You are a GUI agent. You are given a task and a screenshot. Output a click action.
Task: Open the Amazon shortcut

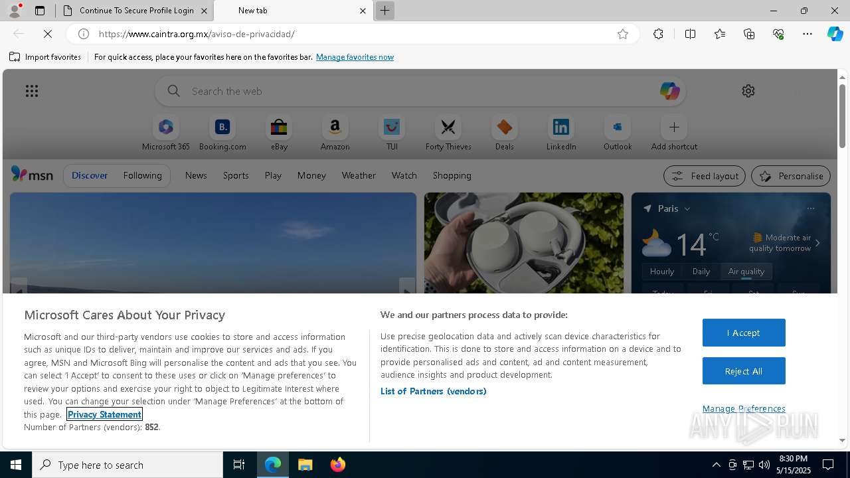click(335, 133)
